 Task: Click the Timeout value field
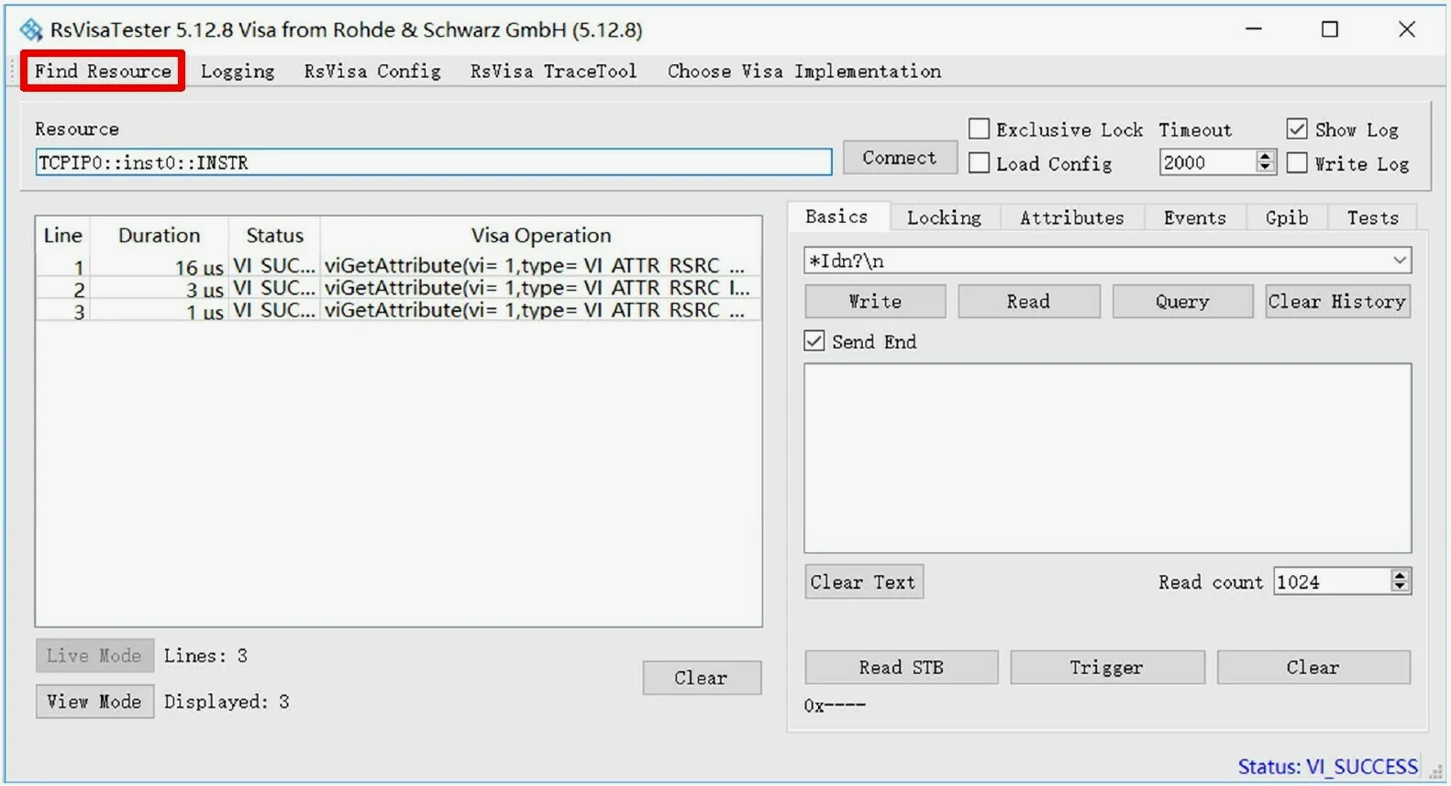tap(1208, 162)
